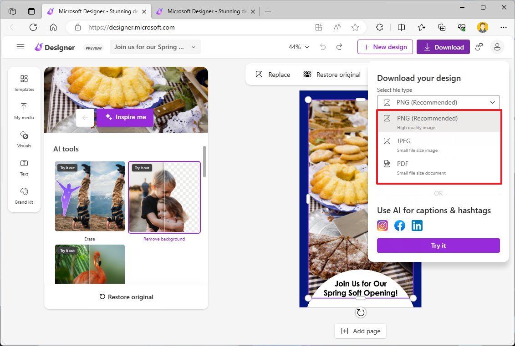This screenshot has height=346, width=515.
Task: Open the Visuals panel
Action: click(24, 140)
